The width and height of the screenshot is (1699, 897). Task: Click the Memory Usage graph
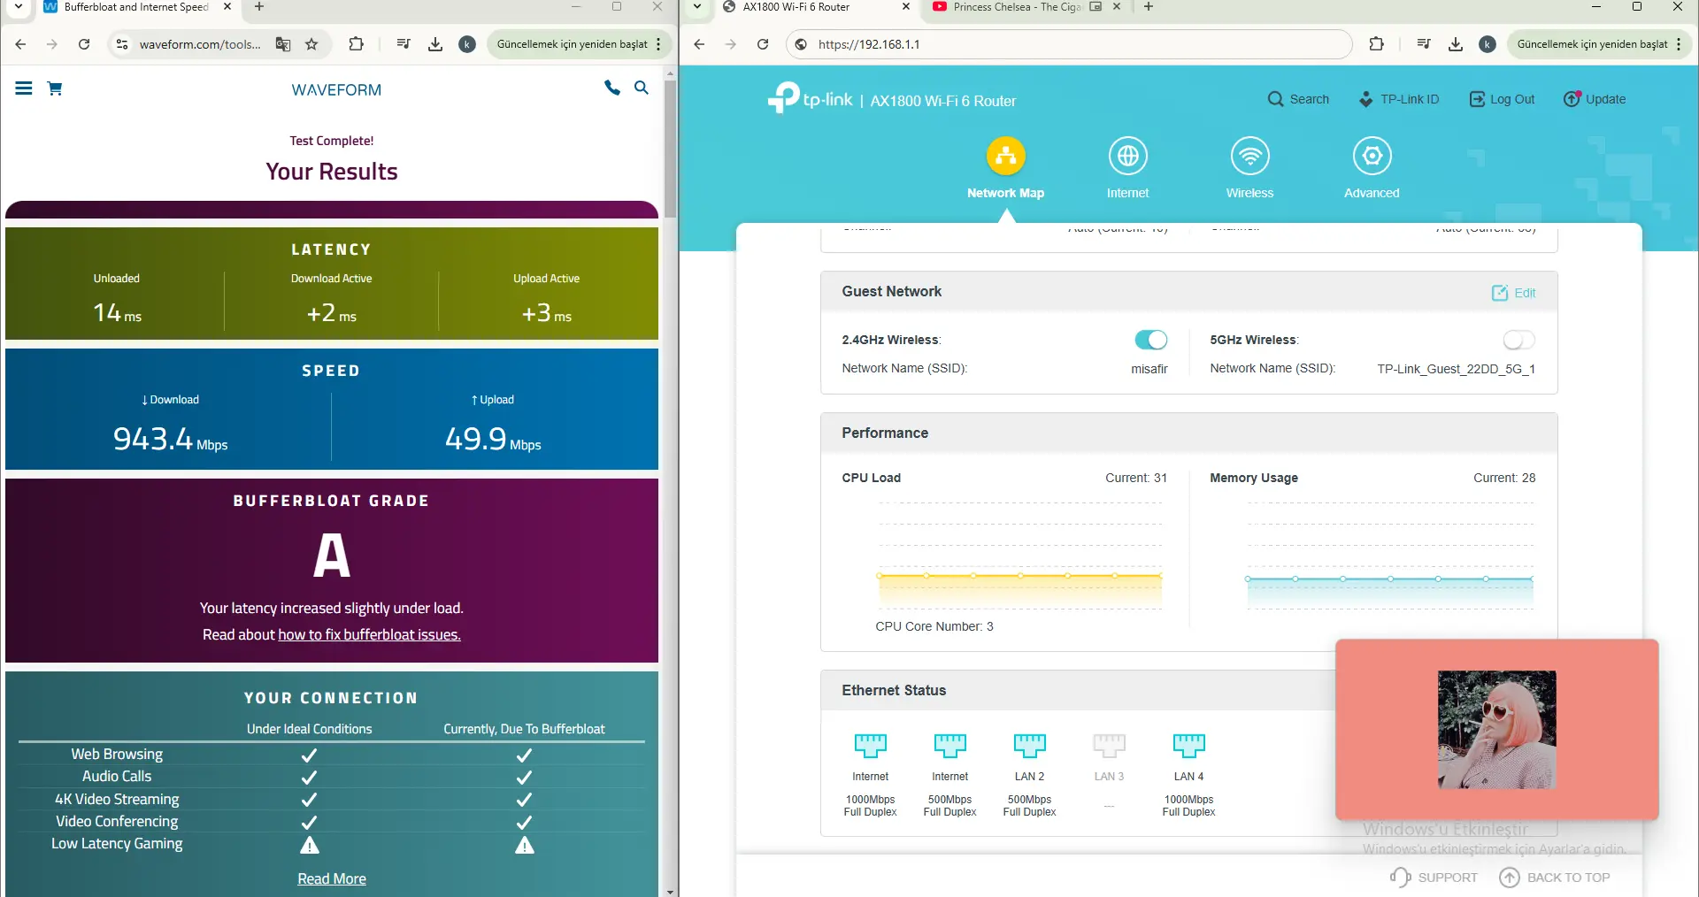(1389, 556)
